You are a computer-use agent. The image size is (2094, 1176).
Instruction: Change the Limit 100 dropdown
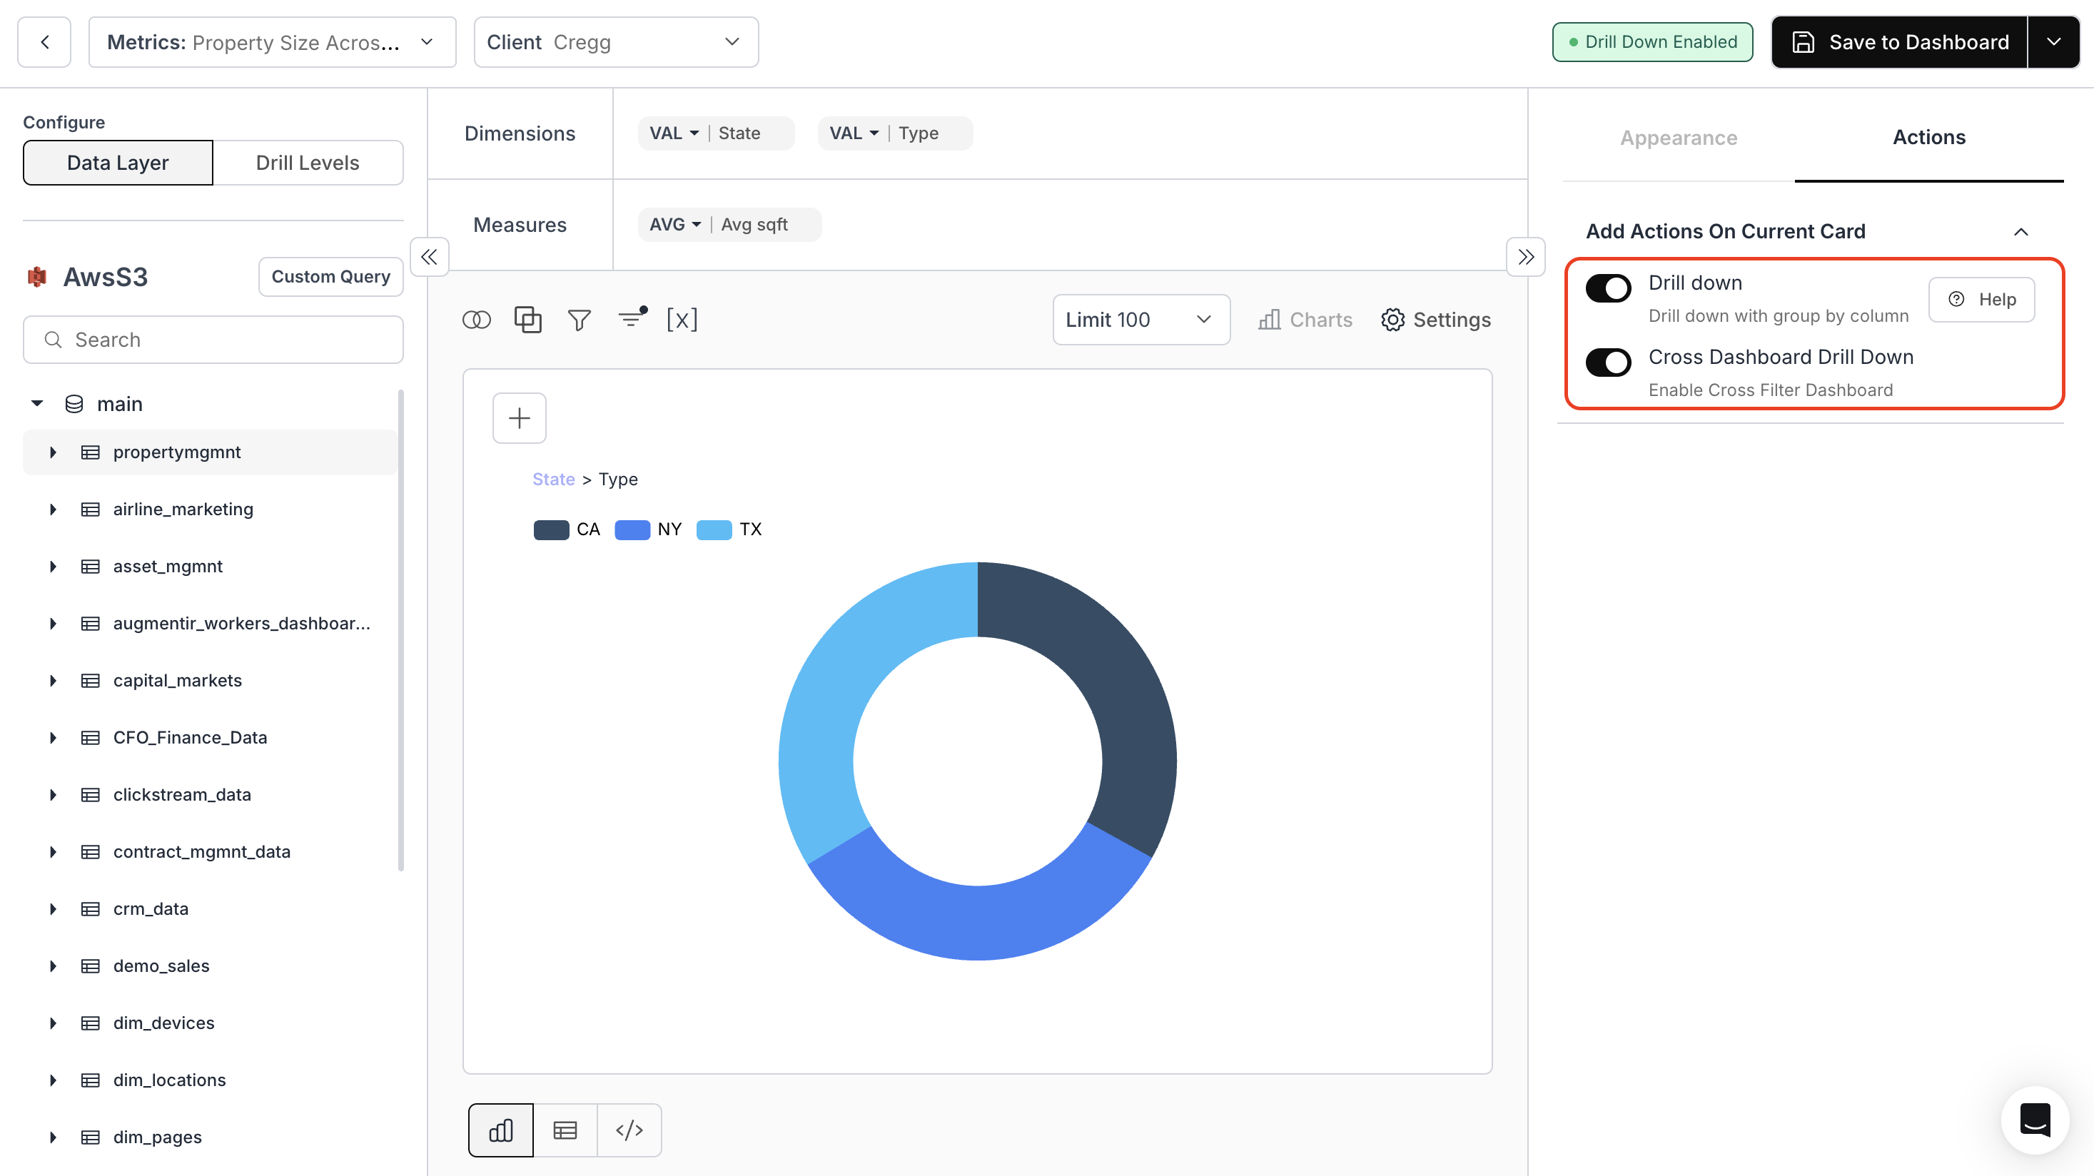tap(1140, 320)
